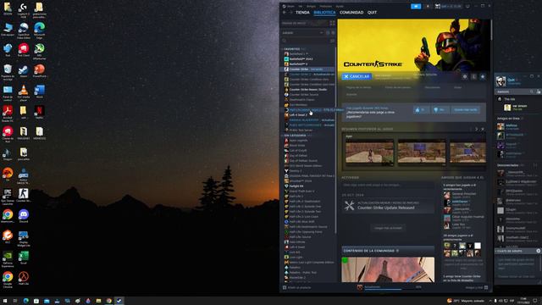Open the Ayuda menu
This screenshot has width=542, height=305.
[x=340, y=6]
